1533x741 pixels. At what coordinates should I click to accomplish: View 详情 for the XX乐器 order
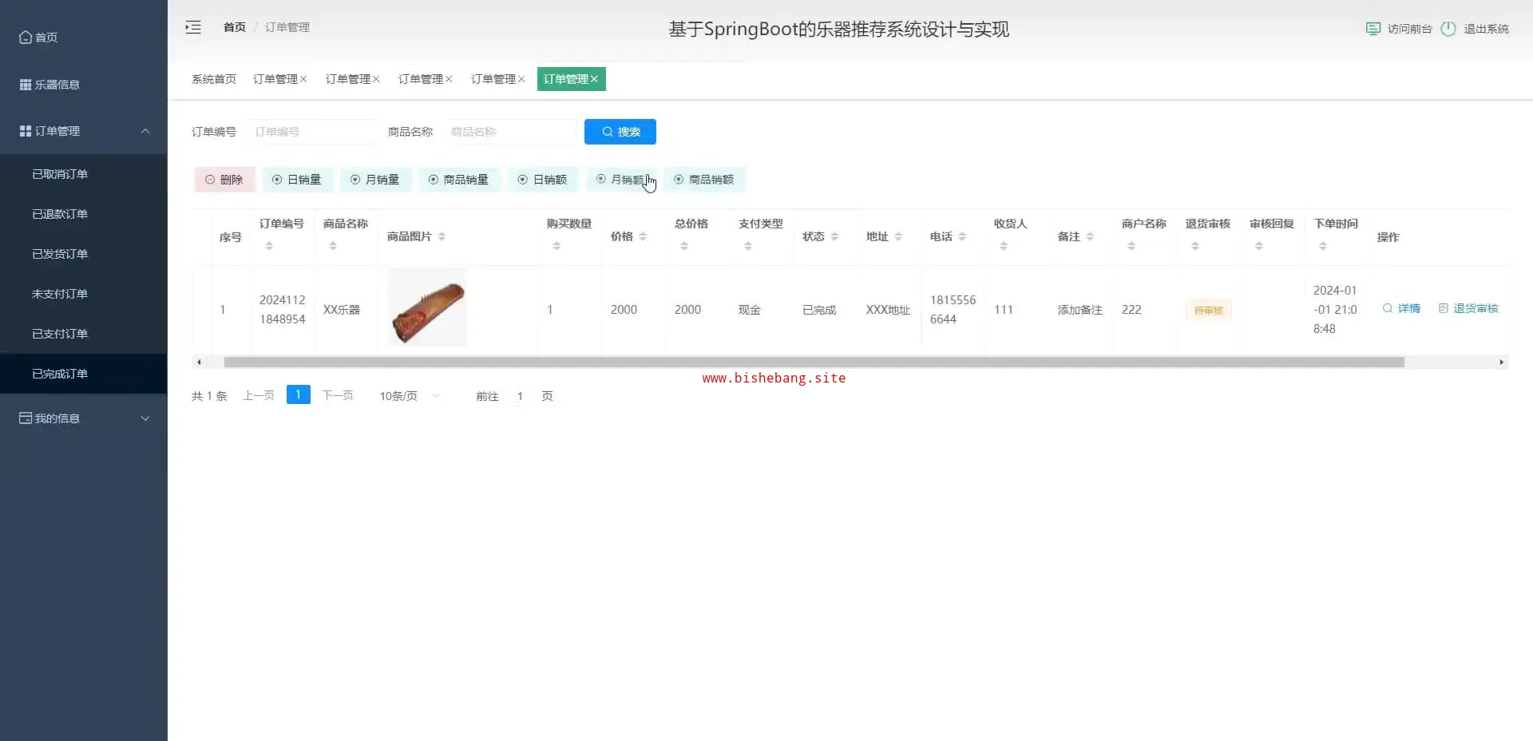pos(1401,309)
